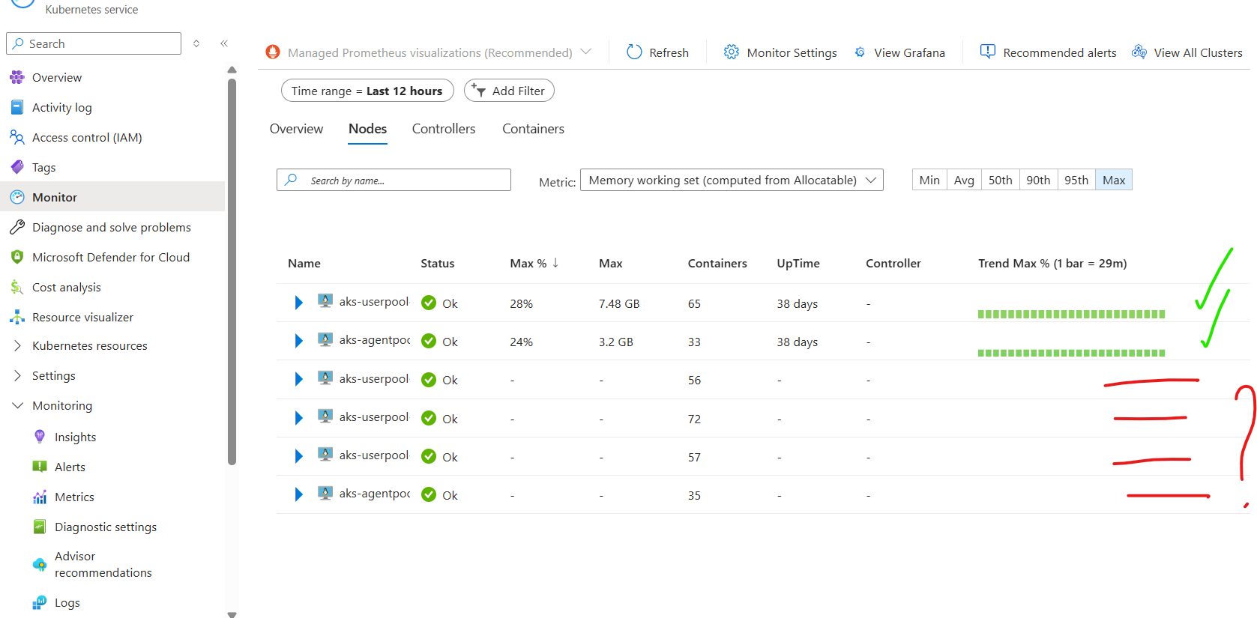
Task: Open Managed Prometheus visualizations dropdown
Action: pos(429,52)
